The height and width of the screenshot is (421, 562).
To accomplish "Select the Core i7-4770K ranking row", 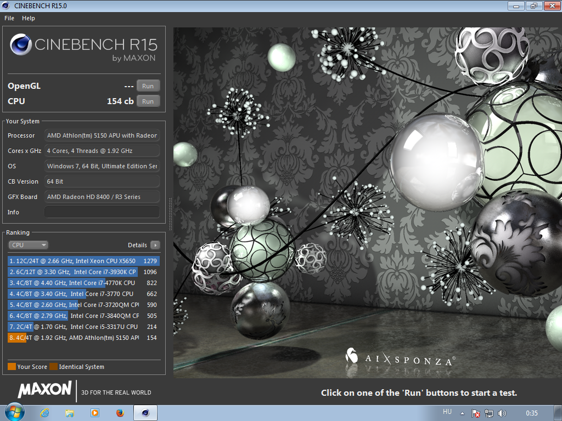I will coord(83,283).
